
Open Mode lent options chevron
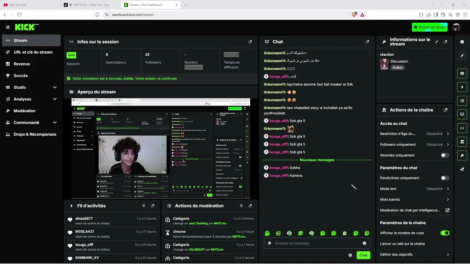(x=448, y=189)
